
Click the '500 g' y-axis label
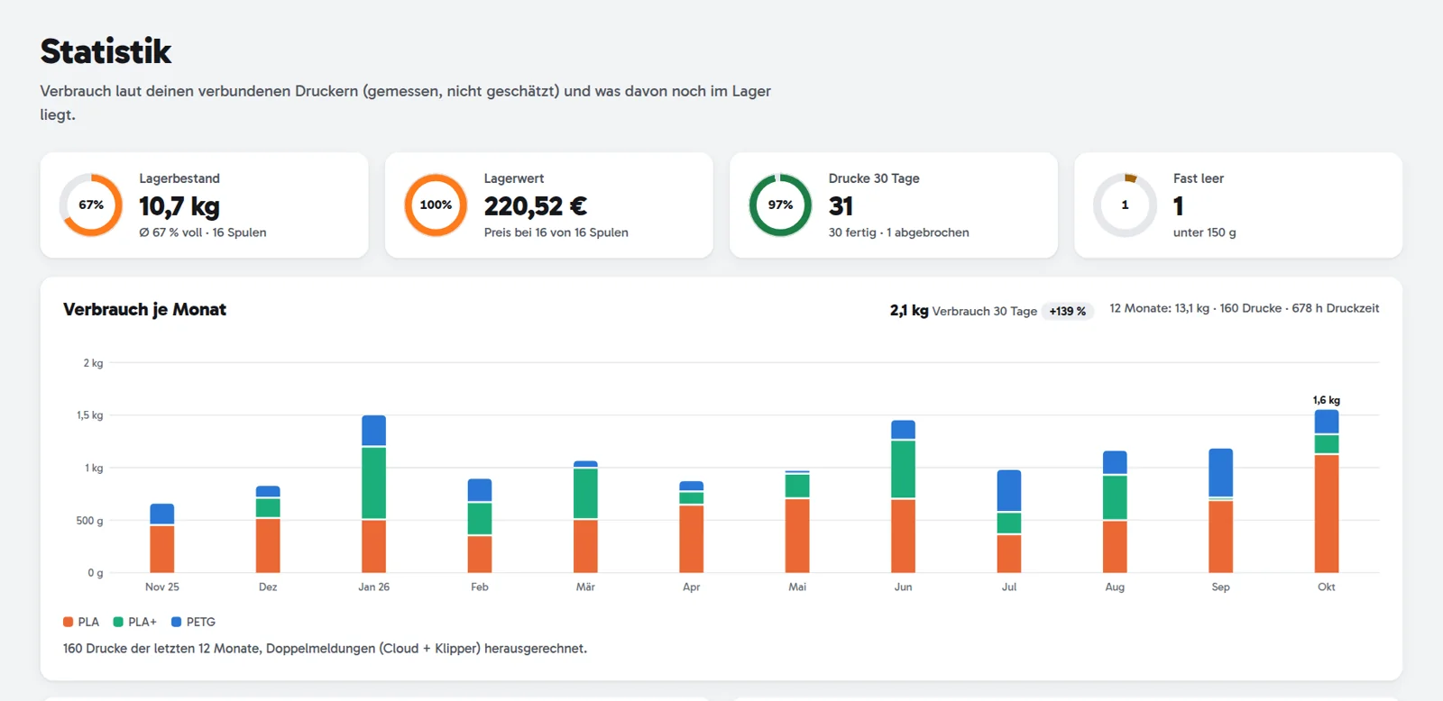90,521
